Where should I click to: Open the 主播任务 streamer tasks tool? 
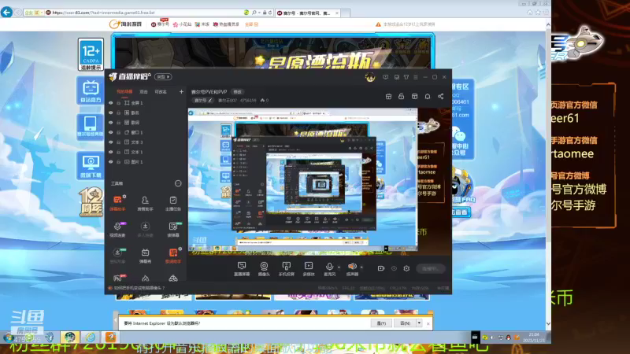172,203
